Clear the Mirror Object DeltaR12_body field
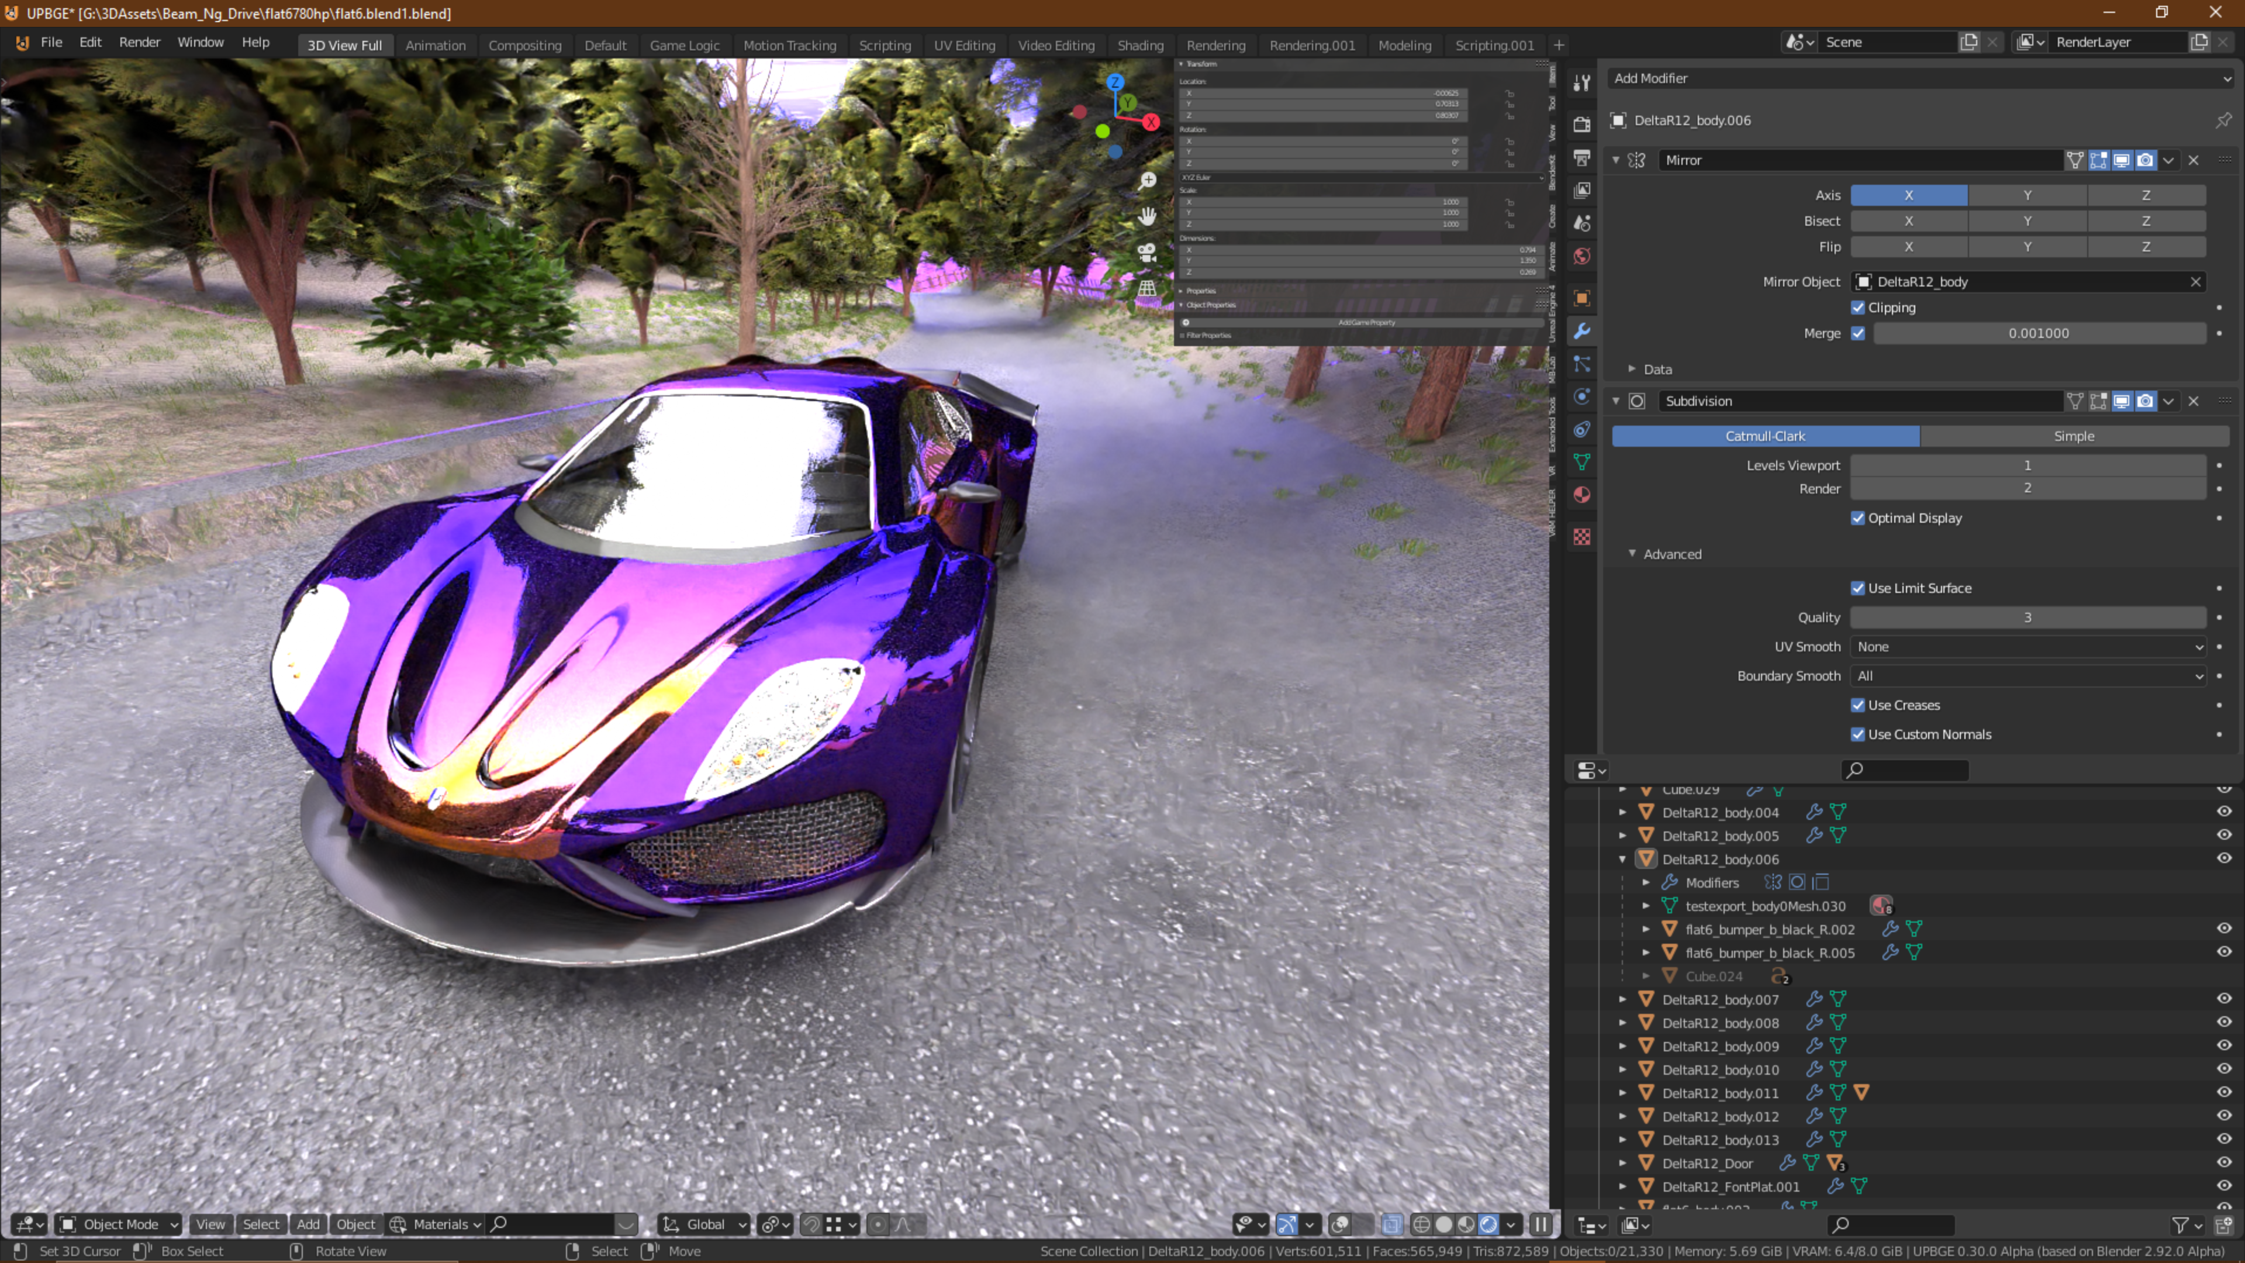 2195,281
